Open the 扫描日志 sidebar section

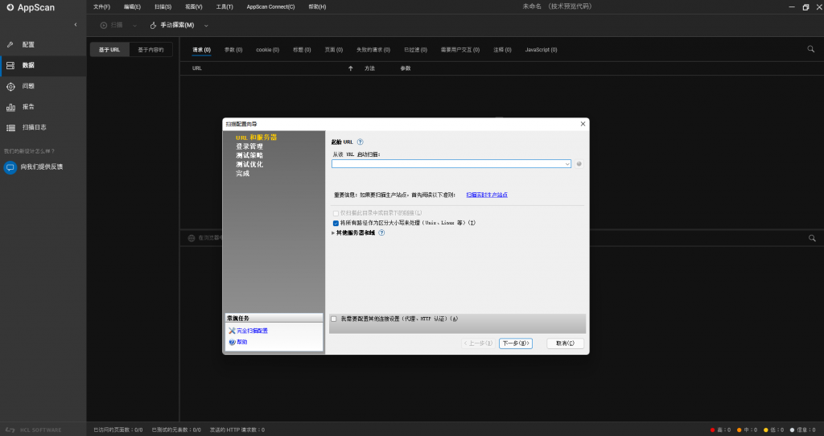pyautogui.click(x=43, y=127)
